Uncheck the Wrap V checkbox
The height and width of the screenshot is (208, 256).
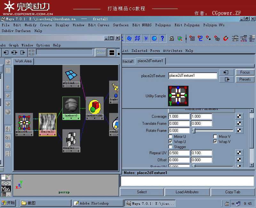point(215,141)
